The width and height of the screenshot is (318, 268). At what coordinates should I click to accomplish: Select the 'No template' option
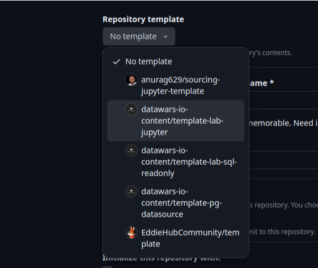176,62
